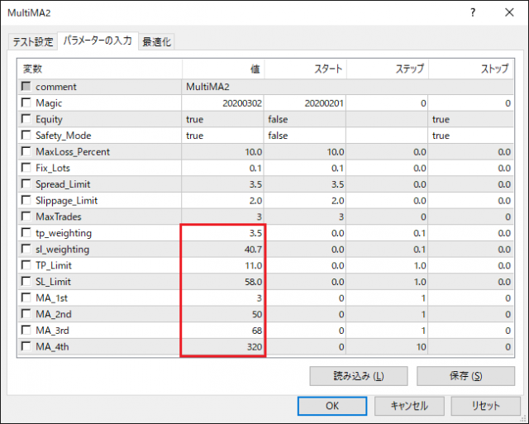Click the 変数 column header
The width and height of the screenshot is (529, 424).
pyautogui.click(x=100, y=69)
